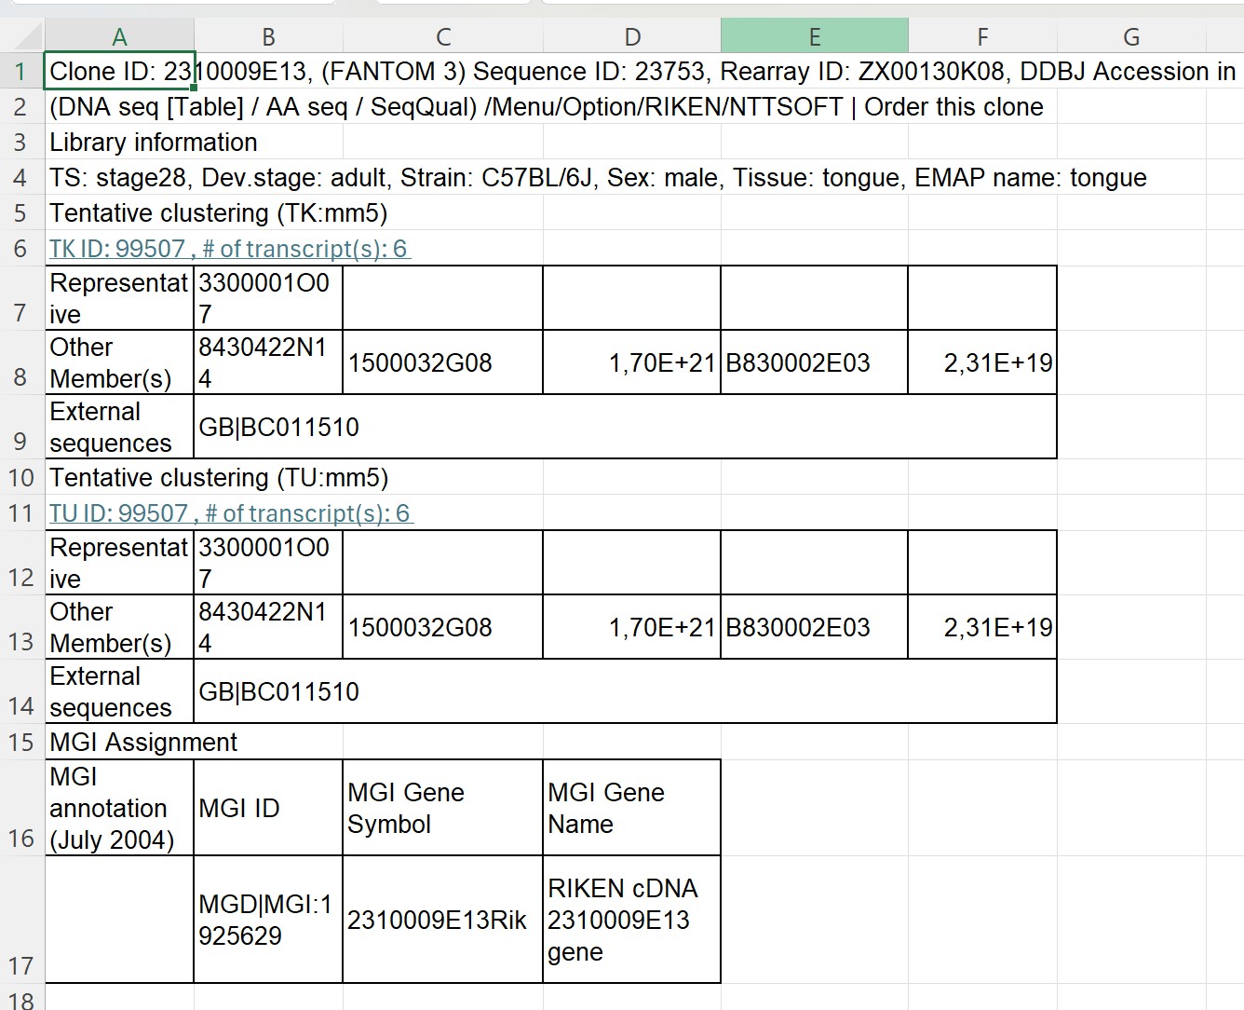Select the Library information cell
This screenshot has height=1010, width=1244.
pos(154,143)
